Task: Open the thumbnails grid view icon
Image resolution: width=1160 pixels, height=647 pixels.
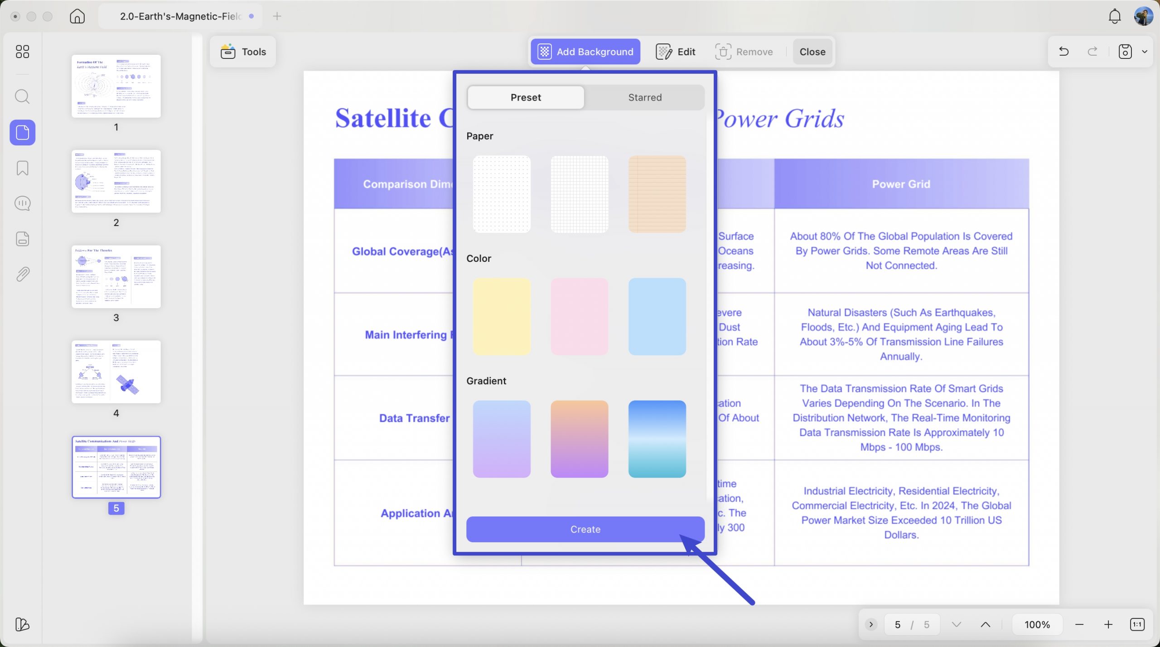Action: [x=22, y=52]
